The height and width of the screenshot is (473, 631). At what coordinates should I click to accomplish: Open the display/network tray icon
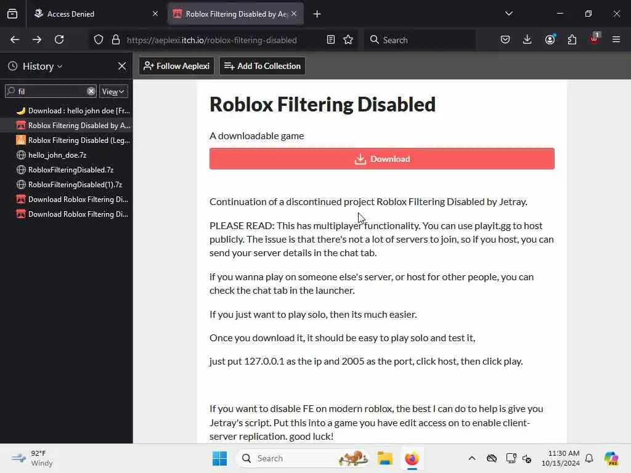tap(511, 458)
